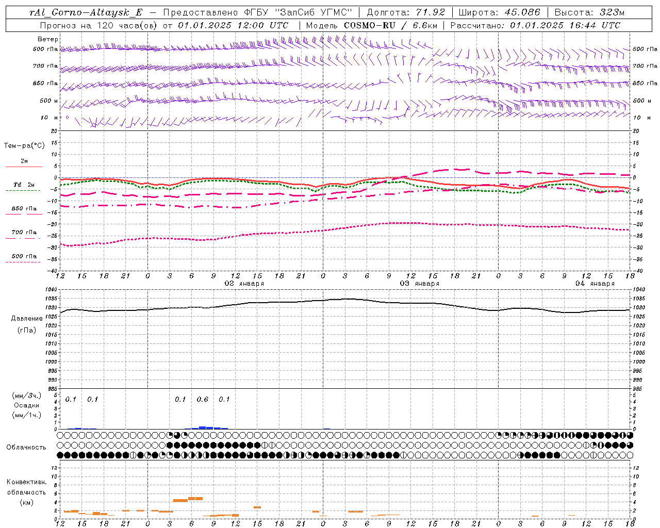This screenshot has width=660, height=528.
Task: Click the tallest blue precipitation bar
Action: coord(203,427)
